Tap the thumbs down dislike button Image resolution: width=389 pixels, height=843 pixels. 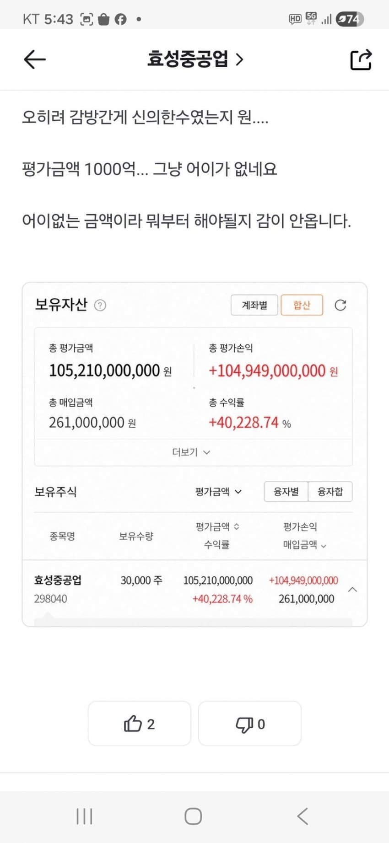point(250,724)
